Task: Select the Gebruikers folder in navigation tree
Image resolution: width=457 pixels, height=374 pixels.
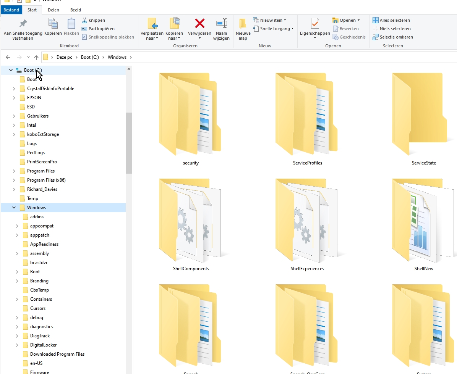Action: (37, 116)
